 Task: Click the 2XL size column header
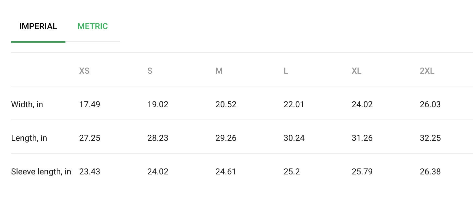coord(427,71)
